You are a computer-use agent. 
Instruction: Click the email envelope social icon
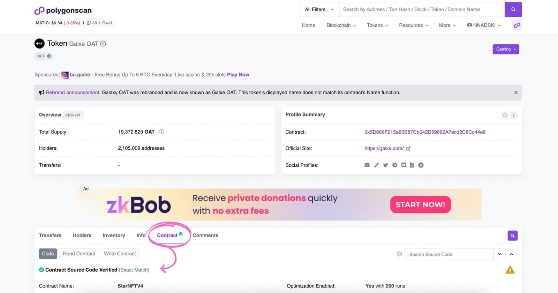point(367,165)
